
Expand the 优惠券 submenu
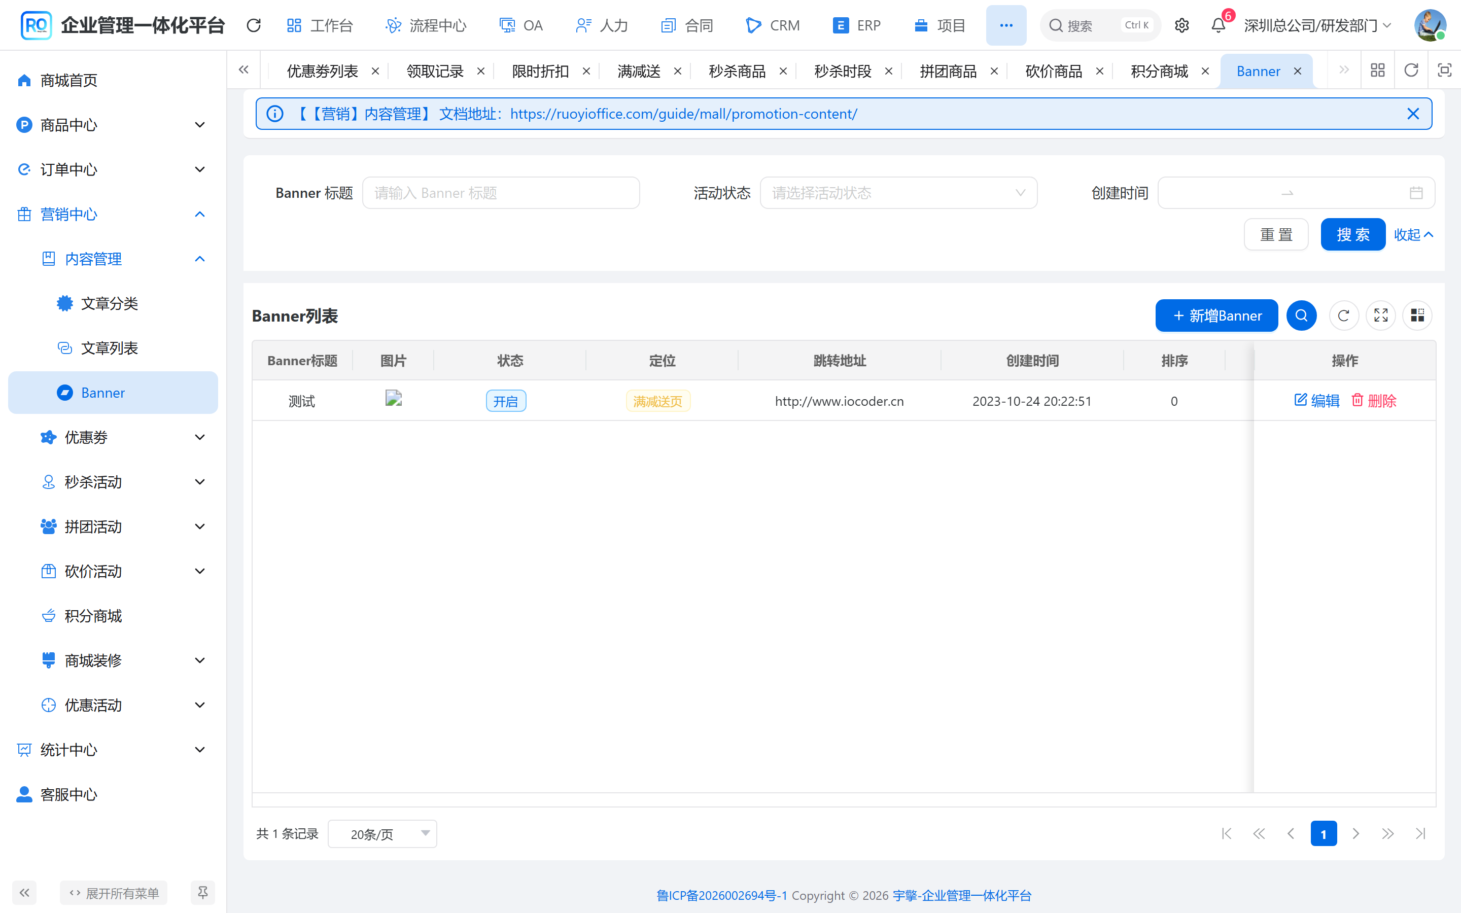coord(113,437)
